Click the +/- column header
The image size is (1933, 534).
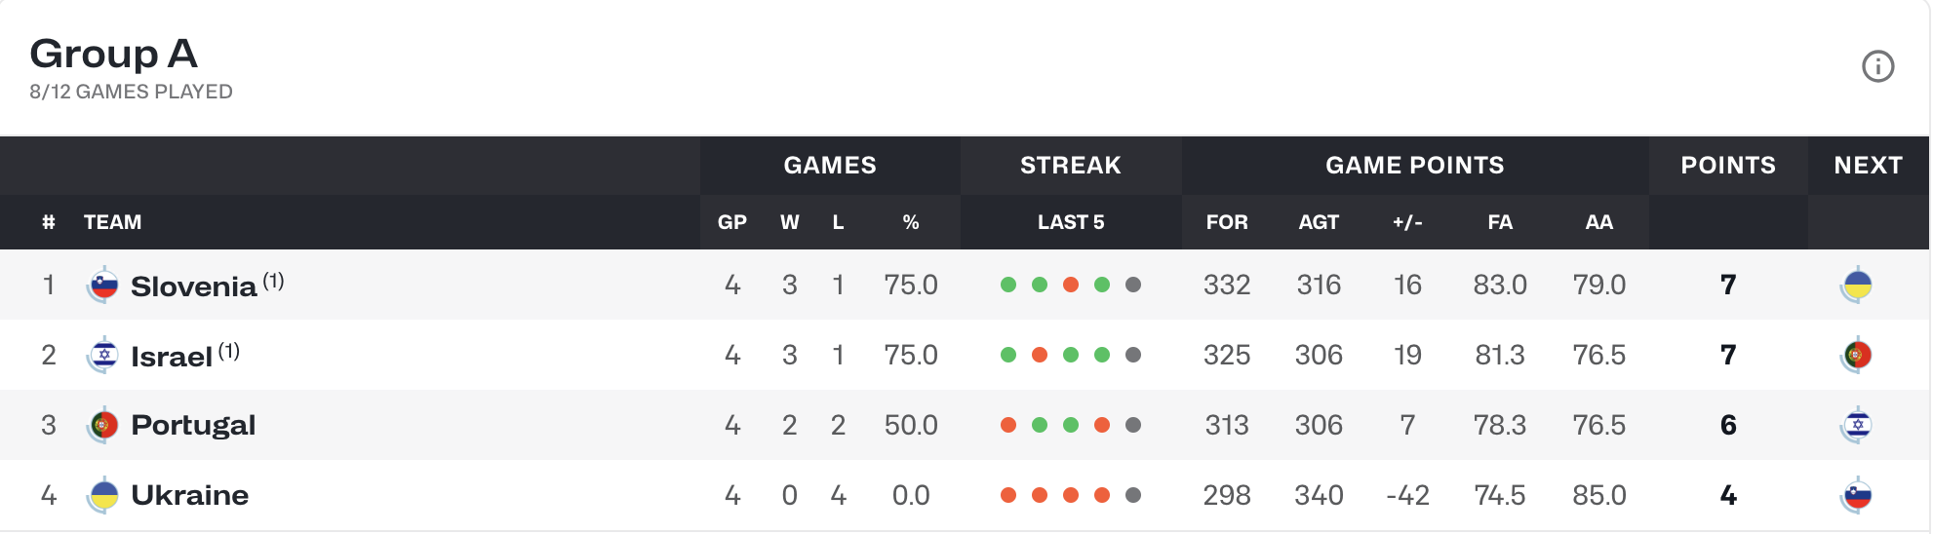1407,222
